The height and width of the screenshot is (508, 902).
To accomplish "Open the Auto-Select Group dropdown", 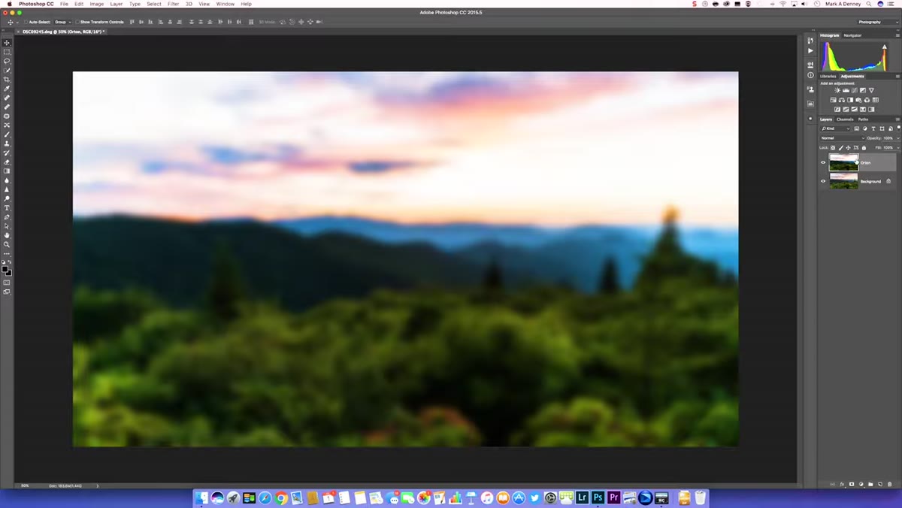I will click(x=62, y=22).
